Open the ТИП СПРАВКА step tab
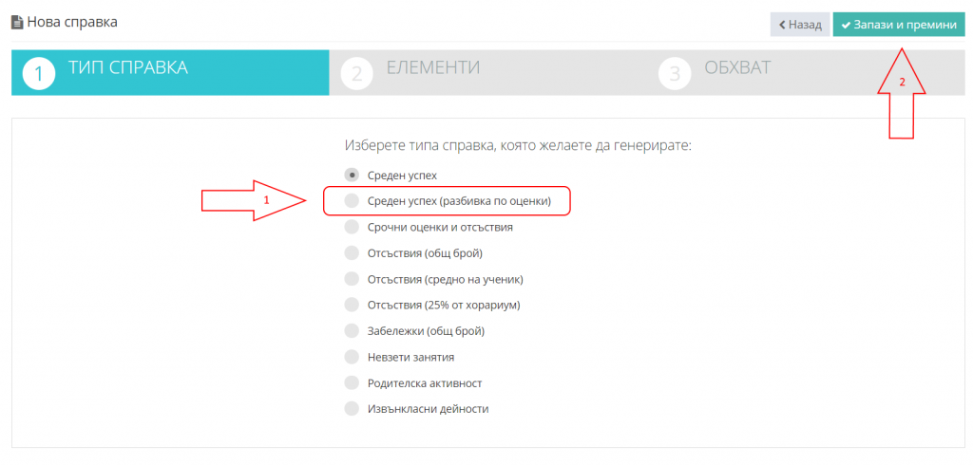The image size is (973, 465). [170, 72]
